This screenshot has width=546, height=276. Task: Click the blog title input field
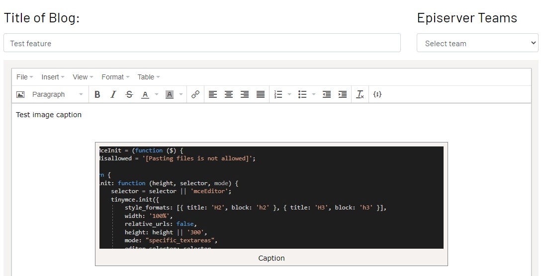[x=202, y=43]
